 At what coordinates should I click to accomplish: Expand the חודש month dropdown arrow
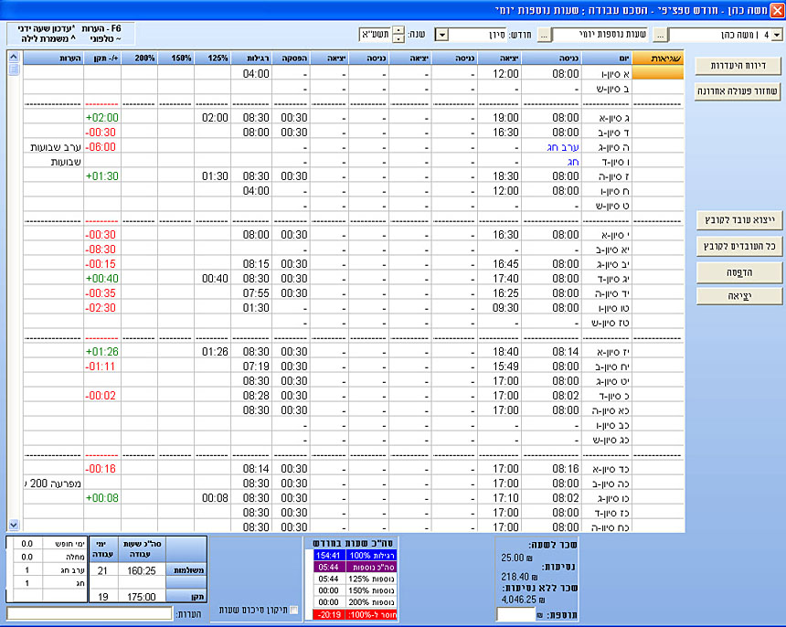441,35
